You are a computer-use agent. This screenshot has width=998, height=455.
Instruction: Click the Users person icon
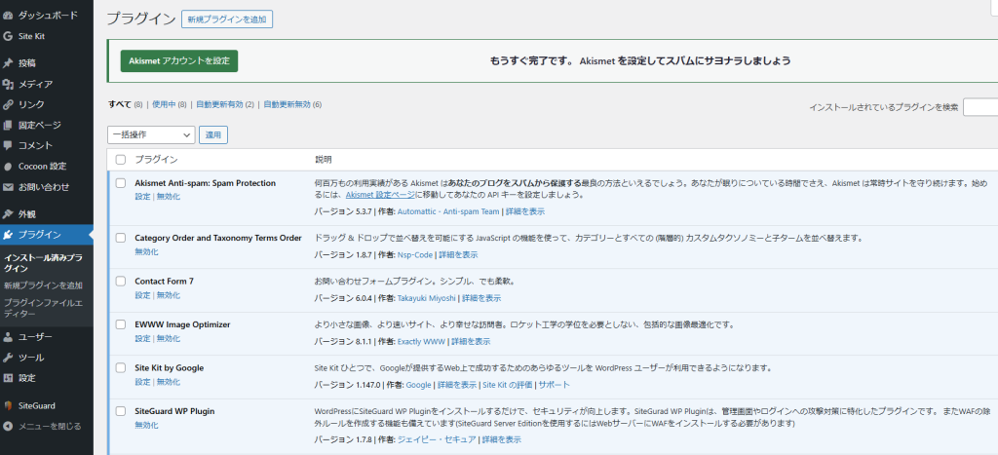pos(9,337)
